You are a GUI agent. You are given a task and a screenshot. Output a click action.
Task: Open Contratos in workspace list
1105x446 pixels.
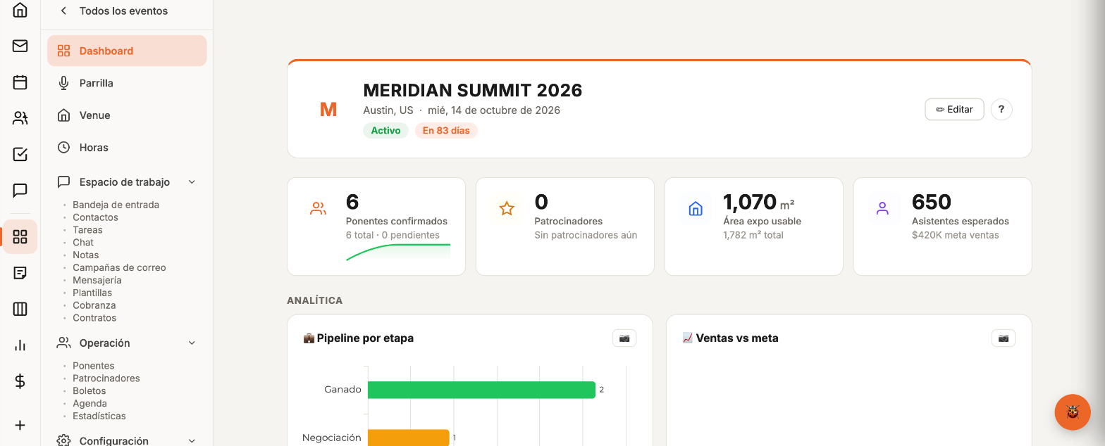pos(94,318)
